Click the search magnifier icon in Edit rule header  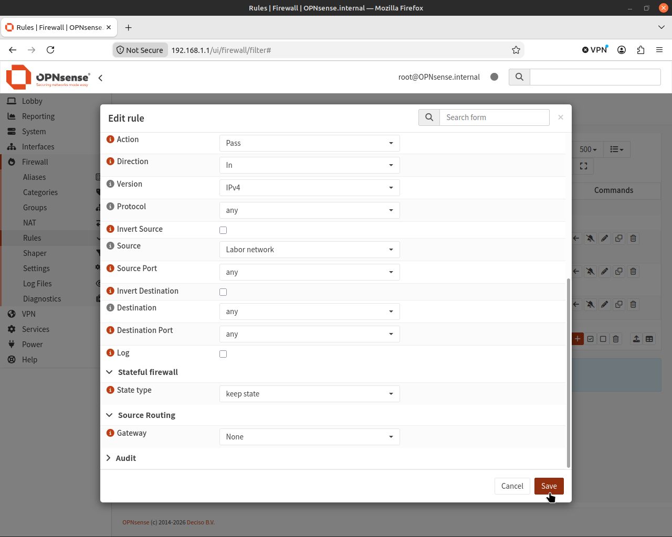[x=429, y=117]
